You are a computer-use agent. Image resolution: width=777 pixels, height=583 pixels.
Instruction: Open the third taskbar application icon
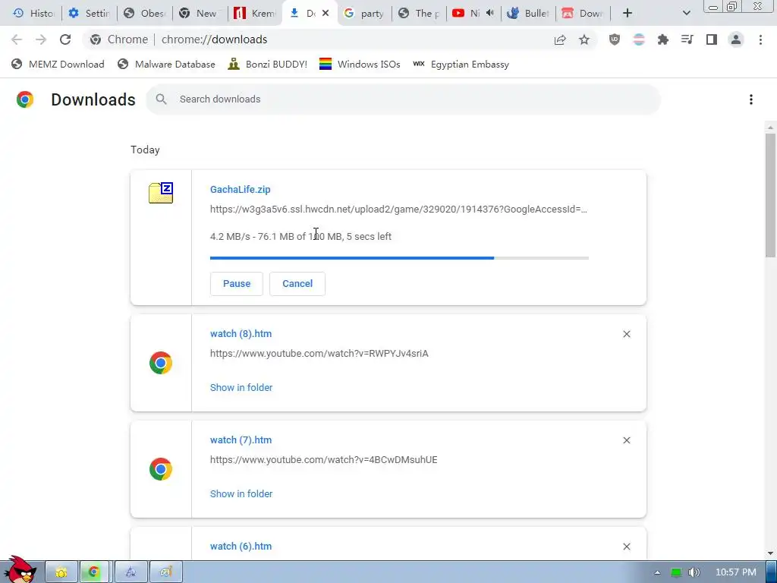click(131, 572)
